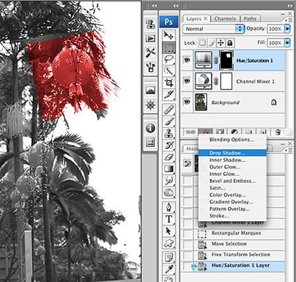Toggle lock position
The width and height of the screenshot is (296, 282).
(221, 43)
